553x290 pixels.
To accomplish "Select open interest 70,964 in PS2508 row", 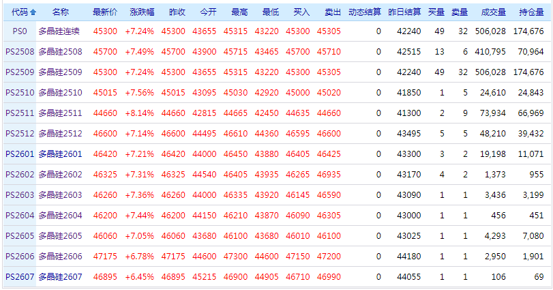I will (x=530, y=51).
